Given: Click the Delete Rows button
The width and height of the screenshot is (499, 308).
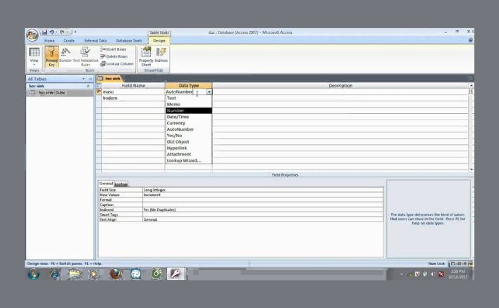Looking at the screenshot, I should point(116,56).
